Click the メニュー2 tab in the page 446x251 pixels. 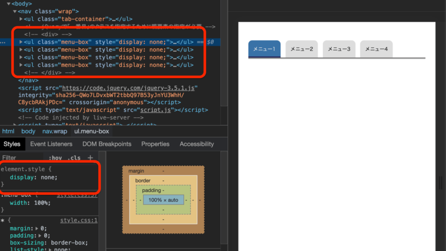pyautogui.click(x=302, y=49)
